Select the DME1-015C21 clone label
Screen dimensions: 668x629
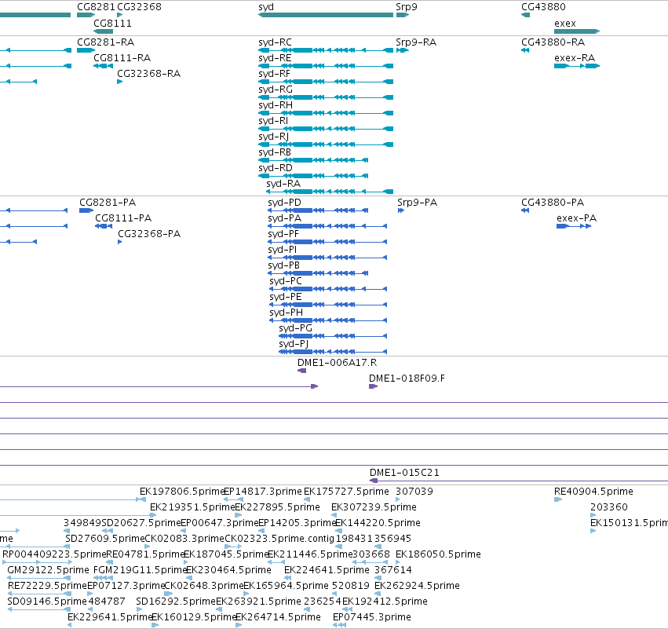coord(404,473)
